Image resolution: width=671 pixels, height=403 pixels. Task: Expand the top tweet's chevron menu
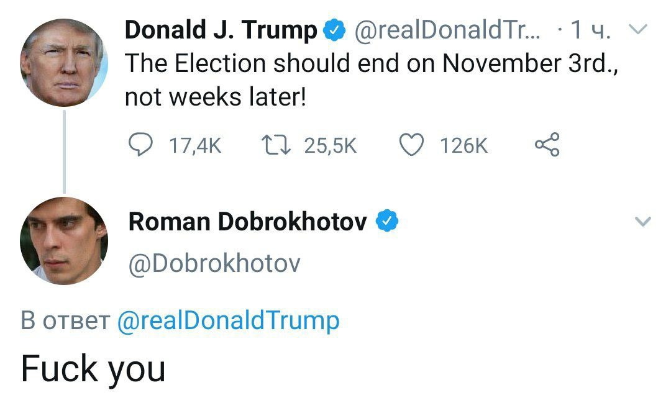639,29
